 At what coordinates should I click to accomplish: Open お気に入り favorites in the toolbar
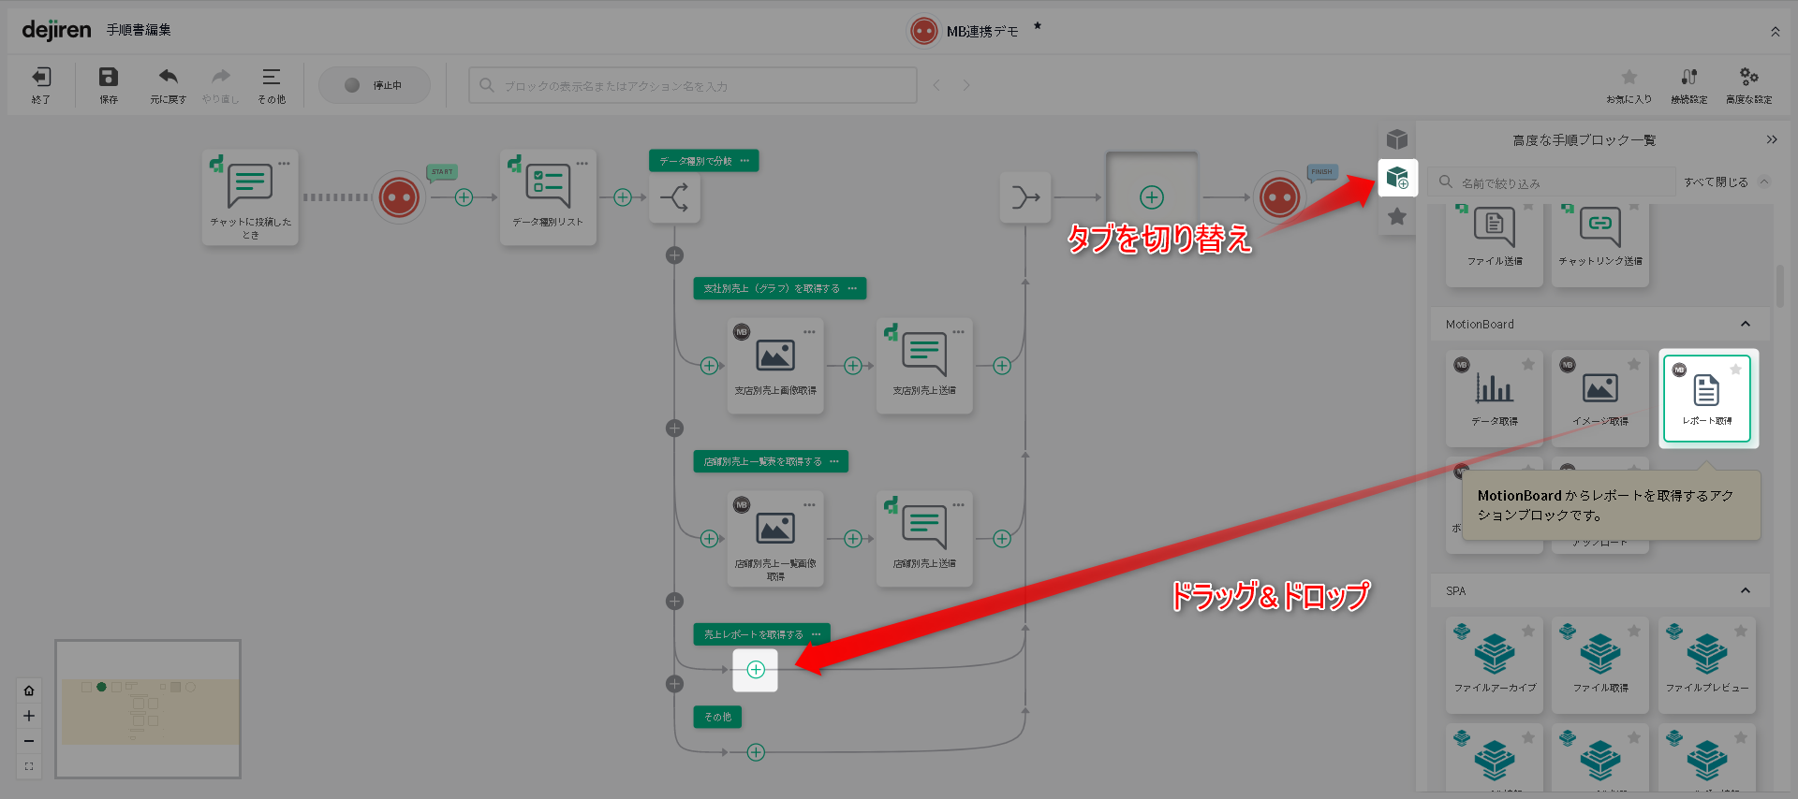tap(1629, 84)
